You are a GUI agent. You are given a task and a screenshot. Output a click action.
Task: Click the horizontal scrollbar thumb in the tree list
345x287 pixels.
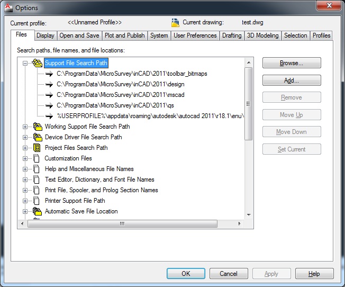pos(121,224)
